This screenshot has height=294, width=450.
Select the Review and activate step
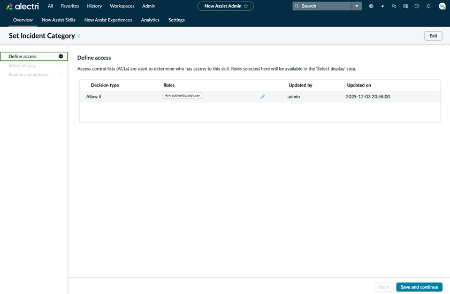point(34,75)
